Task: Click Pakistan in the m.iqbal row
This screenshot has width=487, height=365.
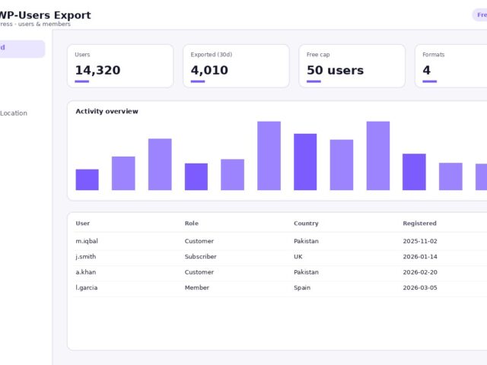Action: pos(306,241)
